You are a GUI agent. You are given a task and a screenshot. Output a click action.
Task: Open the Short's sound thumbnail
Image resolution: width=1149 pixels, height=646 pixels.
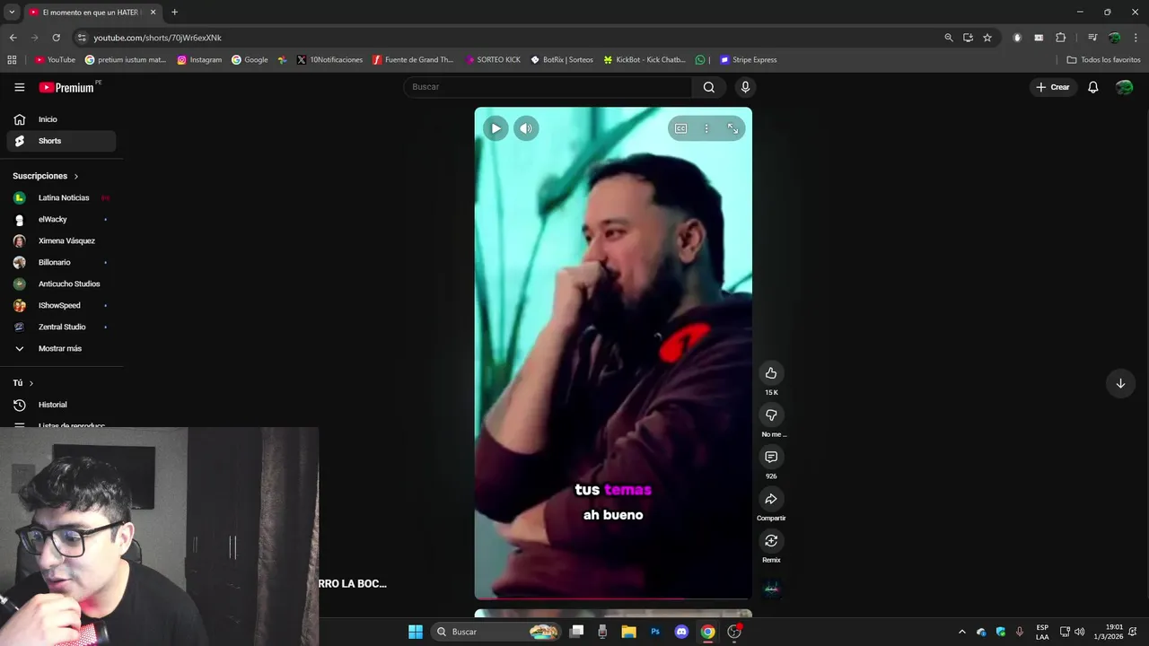[x=771, y=589]
